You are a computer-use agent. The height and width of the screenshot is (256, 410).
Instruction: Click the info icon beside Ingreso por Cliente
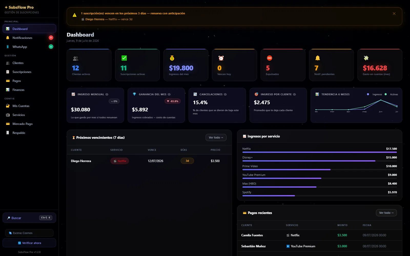294,94
